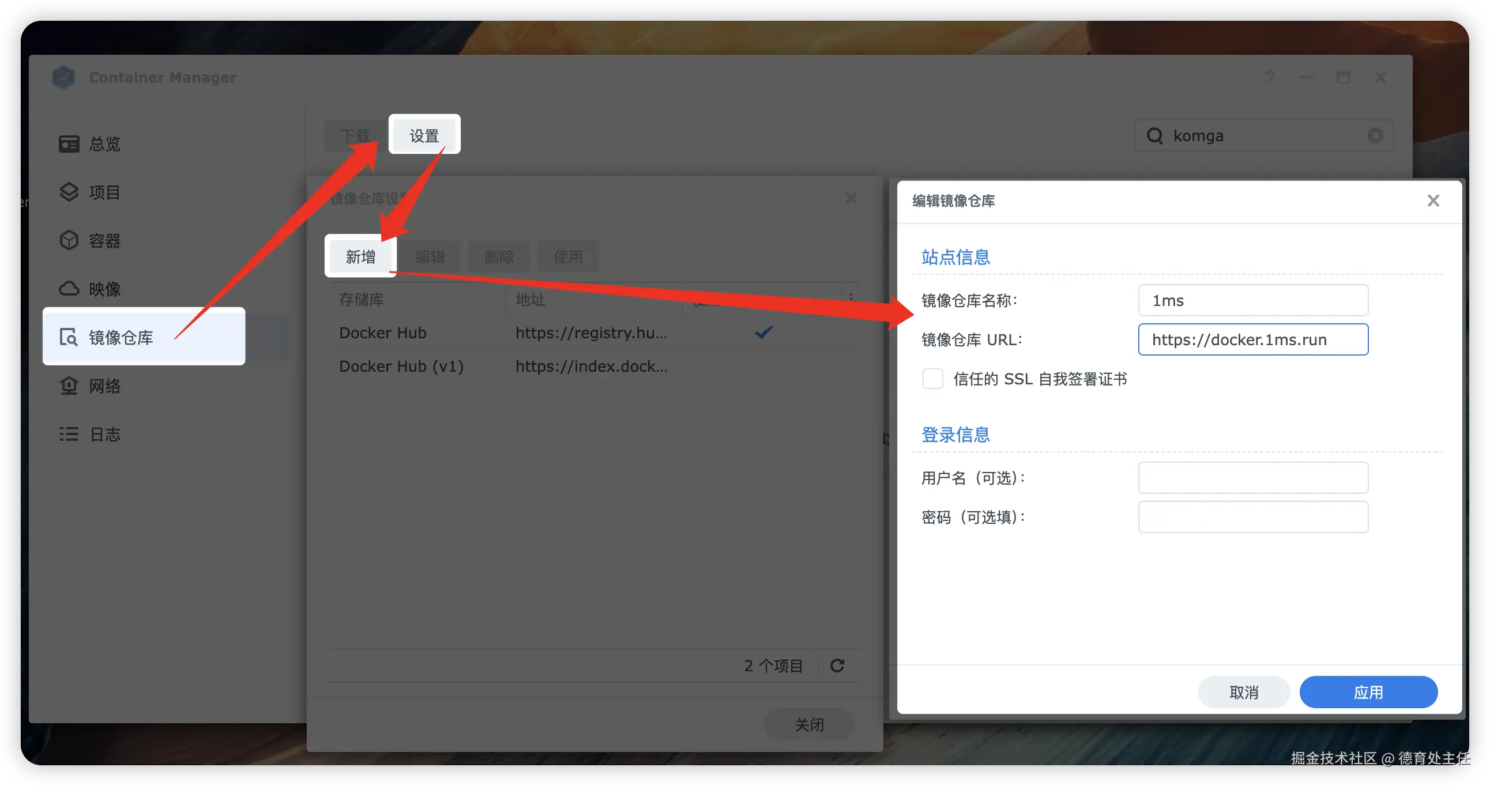Open the Project (项目) layers icon

(69, 192)
